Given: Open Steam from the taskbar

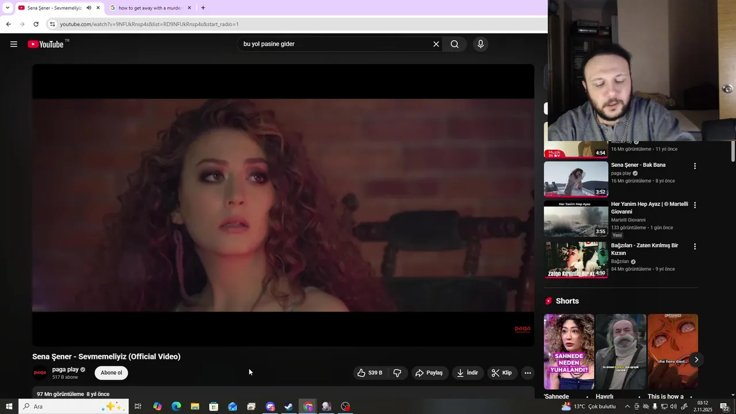Looking at the screenshot, I should click(x=289, y=407).
